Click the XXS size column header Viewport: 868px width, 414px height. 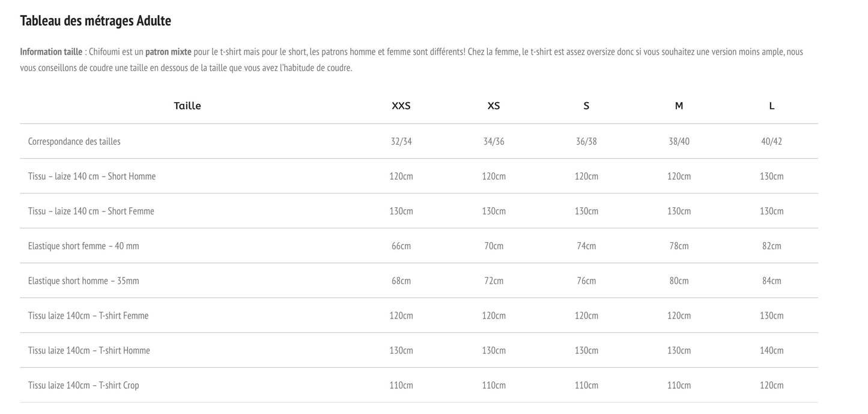tap(401, 106)
